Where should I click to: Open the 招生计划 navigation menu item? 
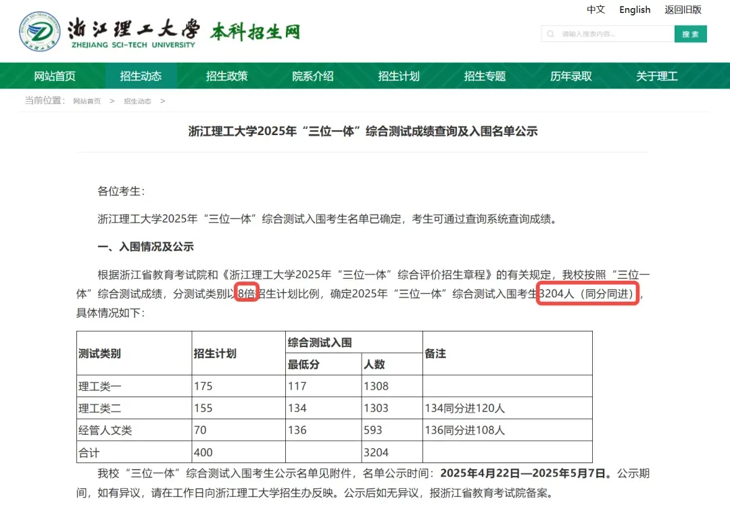[x=399, y=76]
